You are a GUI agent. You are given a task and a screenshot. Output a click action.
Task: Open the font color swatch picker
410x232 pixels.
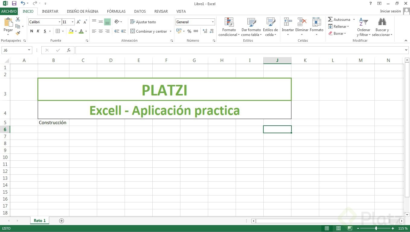(x=86, y=31)
